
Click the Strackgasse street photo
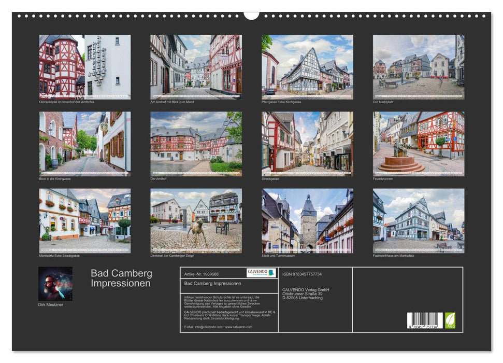[x=307, y=144]
